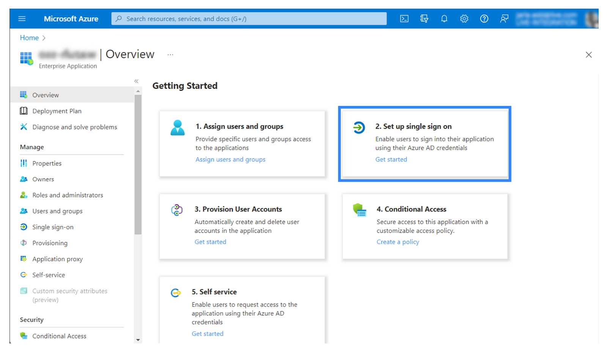Click the Enterprise Application grid icon
607x359 pixels.
27,58
